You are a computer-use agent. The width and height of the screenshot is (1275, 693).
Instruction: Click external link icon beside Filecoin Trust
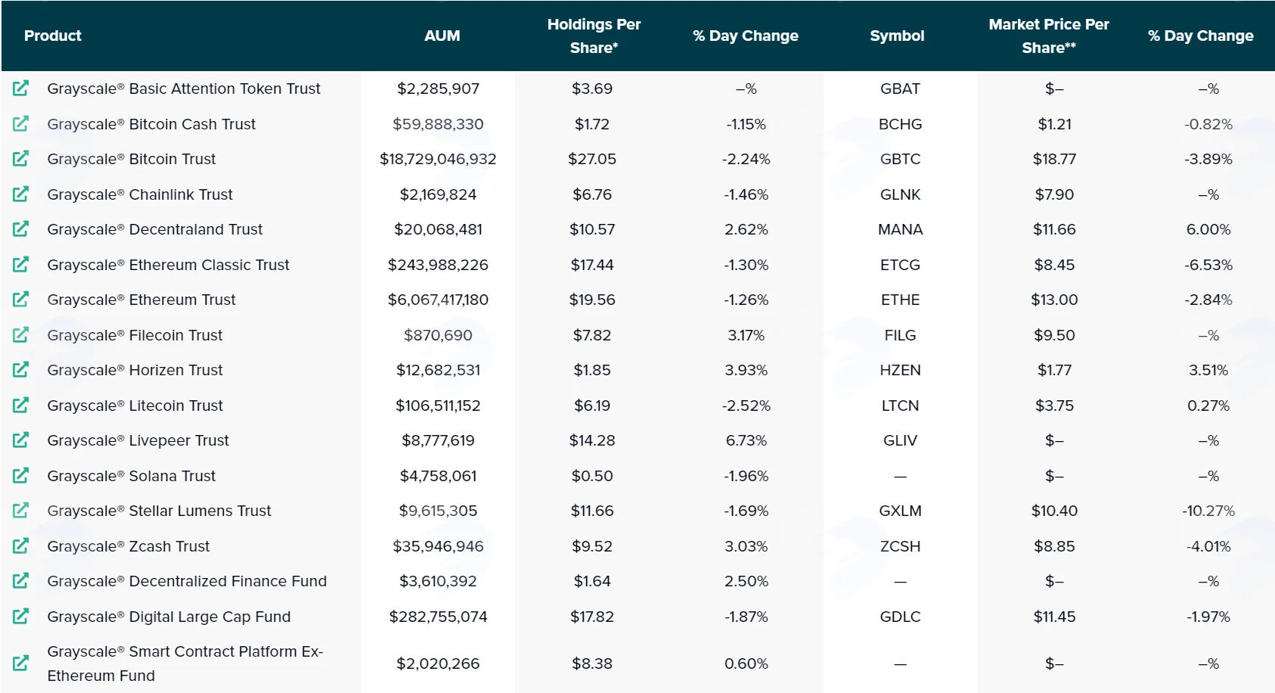21,334
